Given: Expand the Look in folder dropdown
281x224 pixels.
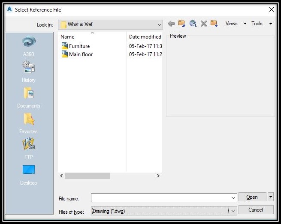Looking at the screenshot, I should 160,25.
